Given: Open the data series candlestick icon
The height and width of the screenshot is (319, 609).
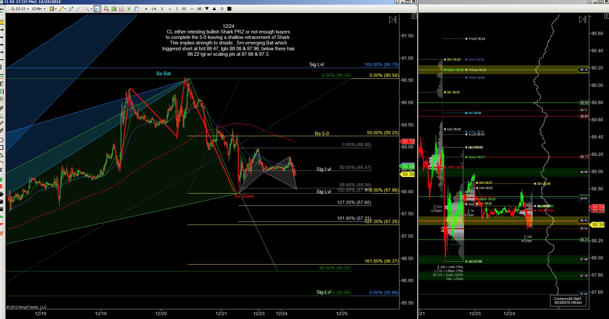Looking at the screenshot, I should (114, 9).
